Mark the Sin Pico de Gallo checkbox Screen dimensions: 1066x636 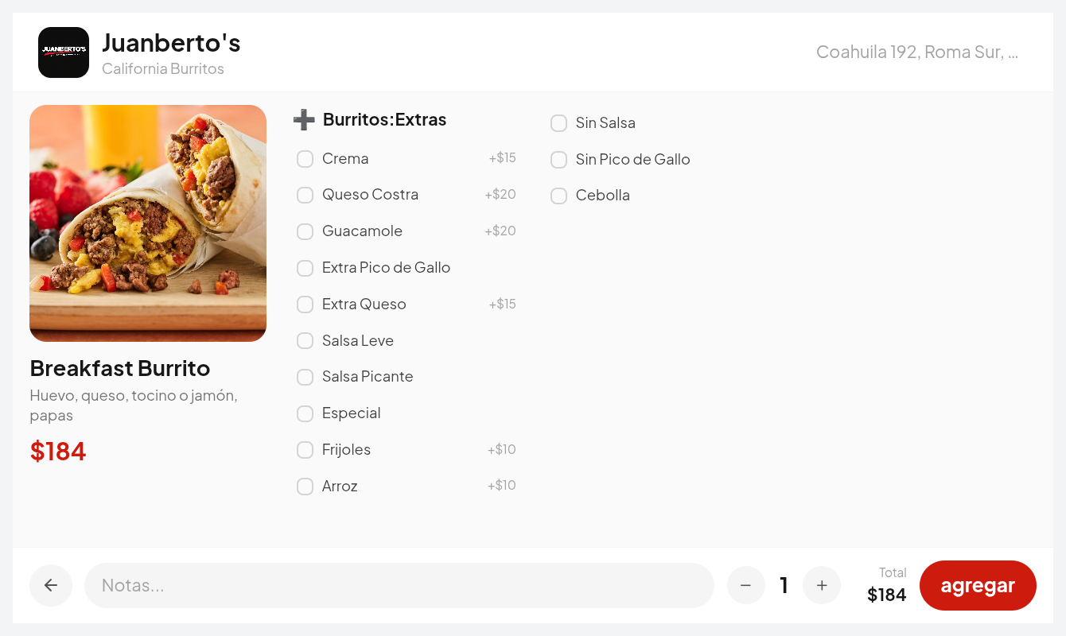click(x=559, y=160)
